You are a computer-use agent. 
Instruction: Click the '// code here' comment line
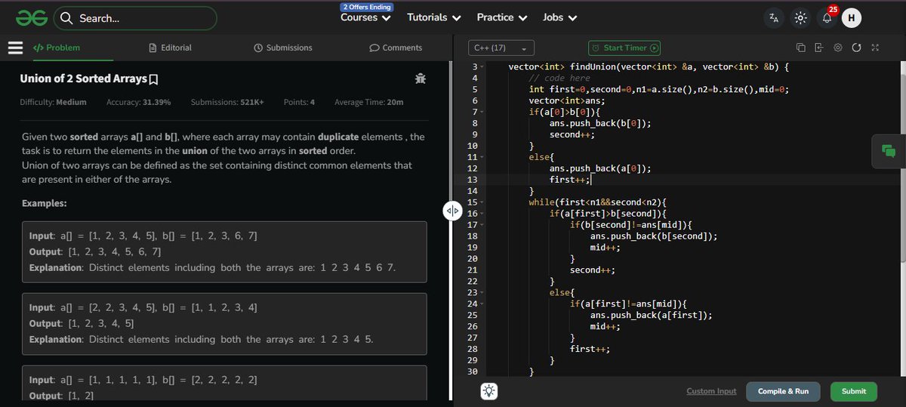pyautogui.click(x=559, y=78)
